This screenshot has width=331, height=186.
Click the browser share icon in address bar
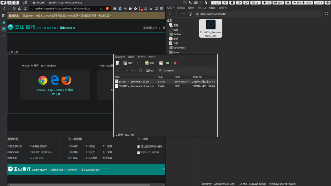[101, 9]
